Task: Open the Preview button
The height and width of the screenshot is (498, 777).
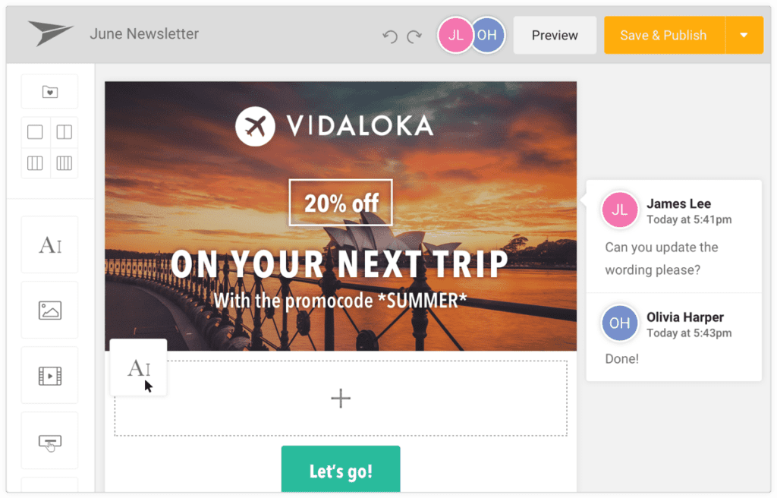Action: 555,35
